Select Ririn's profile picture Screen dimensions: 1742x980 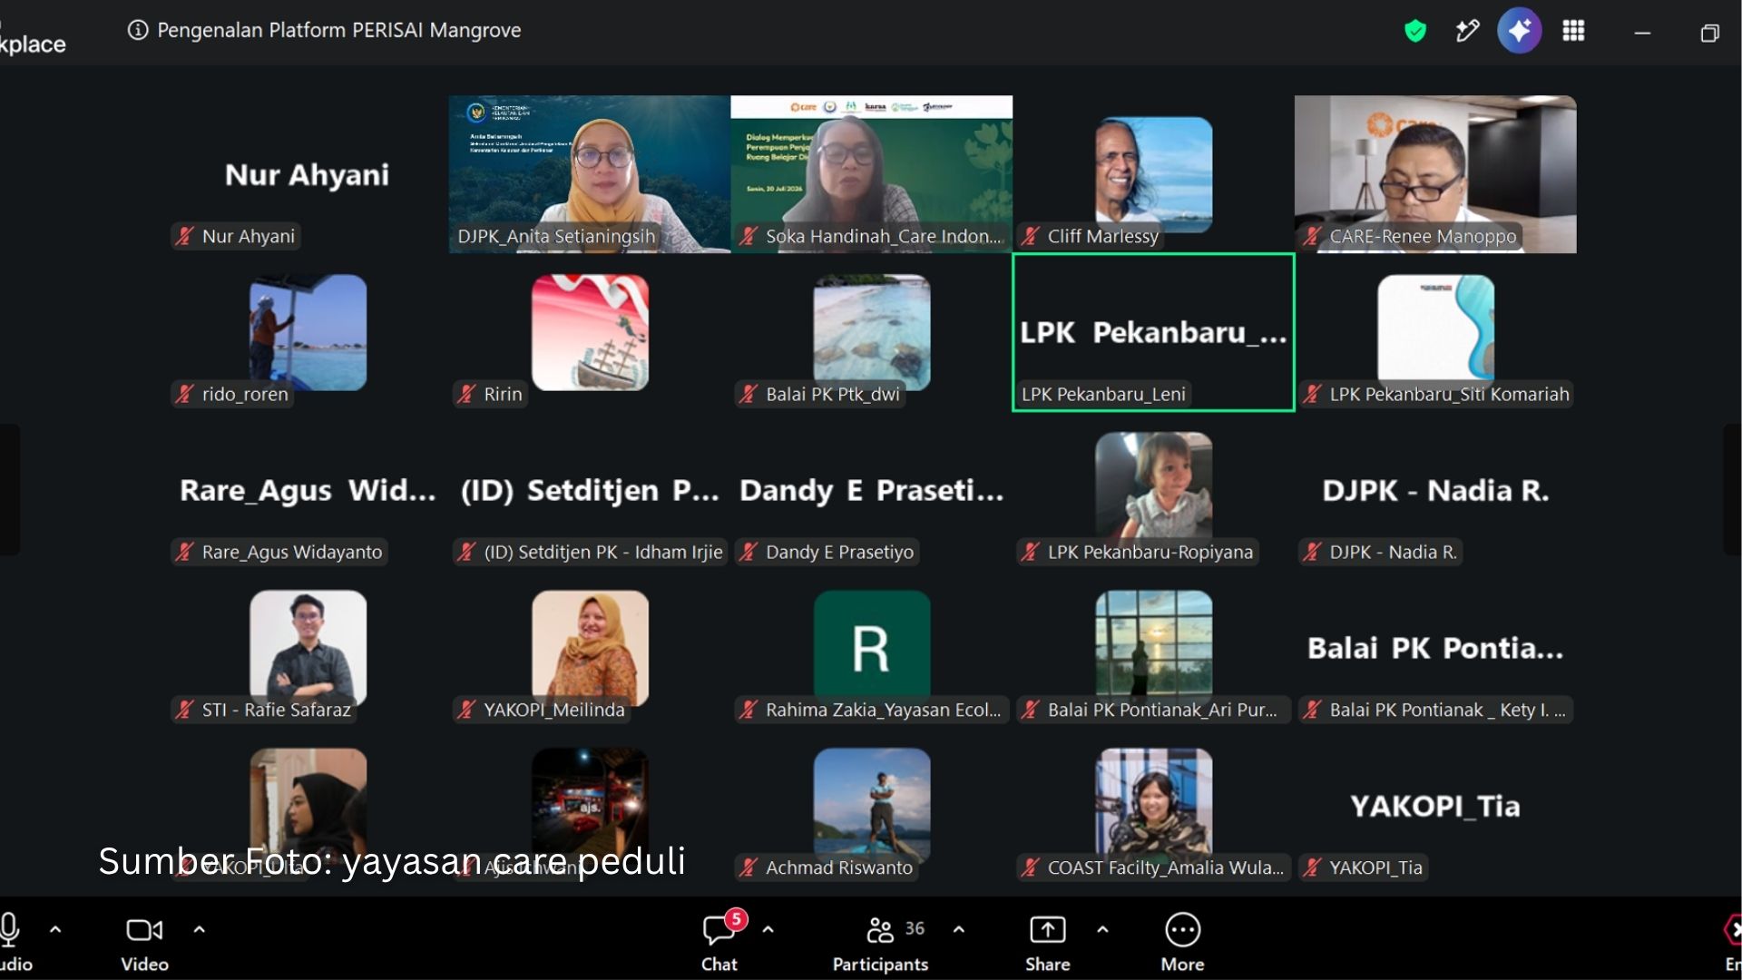590,332
